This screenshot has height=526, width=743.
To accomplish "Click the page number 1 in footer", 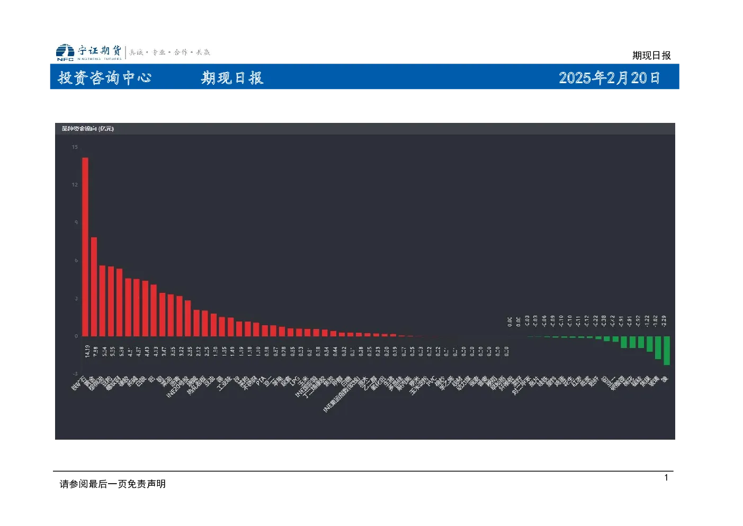I will (666, 478).
